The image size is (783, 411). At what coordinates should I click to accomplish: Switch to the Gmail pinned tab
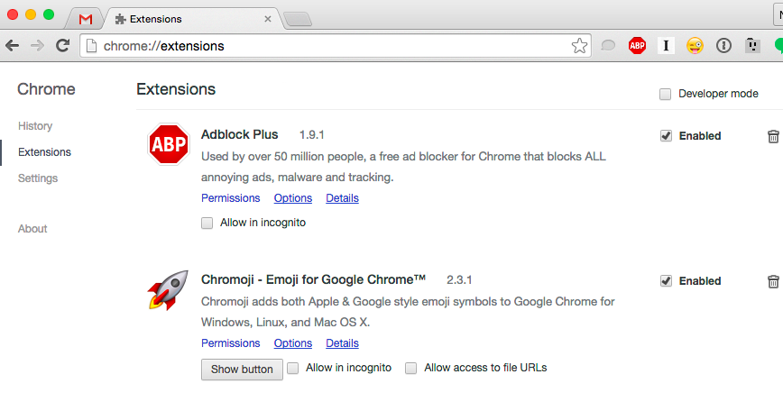click(86, 18)
